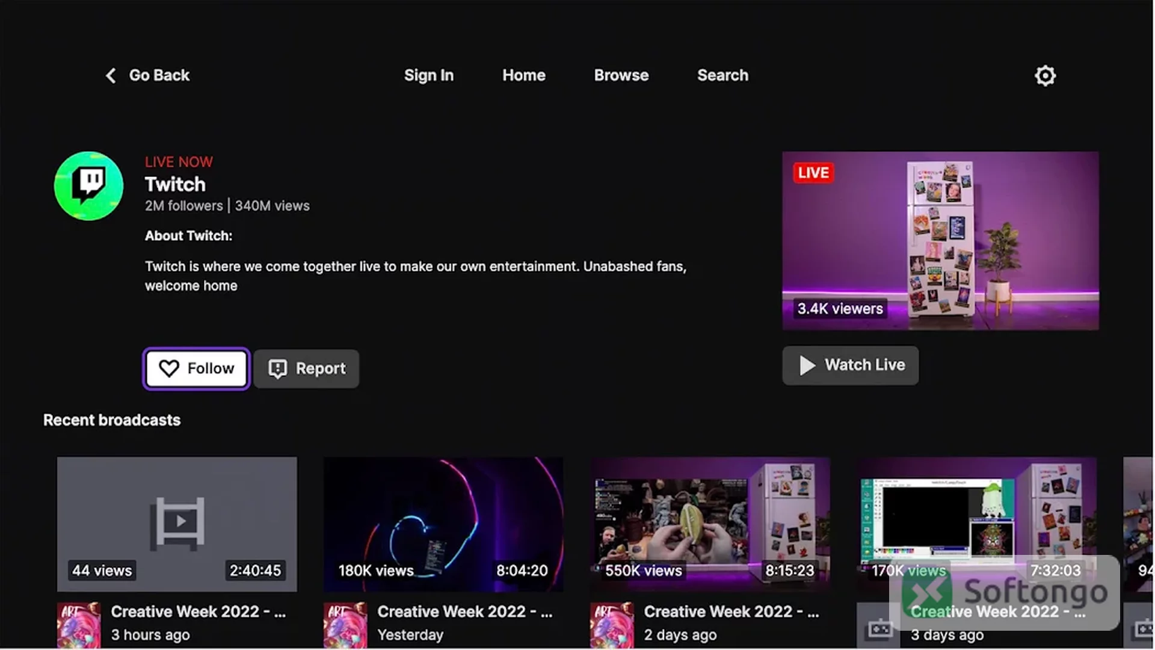
Task: Open the Sign In menu item
Action: [x=429, y=76]
